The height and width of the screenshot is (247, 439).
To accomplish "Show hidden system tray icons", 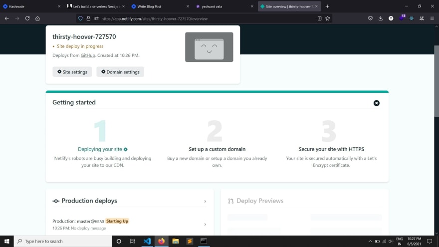I will tap(370, 241).
